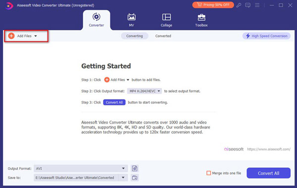The width and height of the screenshot is (297, 188).
Task: Open the save folder icon
Action: (135, 178)
